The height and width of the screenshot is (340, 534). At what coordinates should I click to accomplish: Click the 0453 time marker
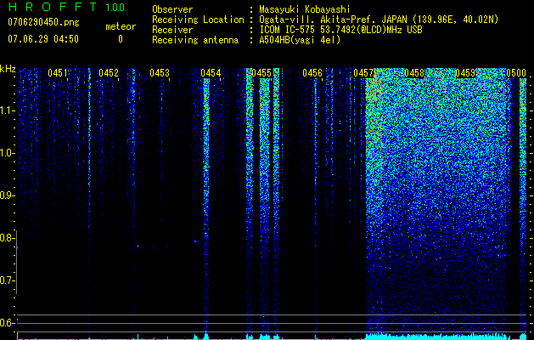coord(160,73)
